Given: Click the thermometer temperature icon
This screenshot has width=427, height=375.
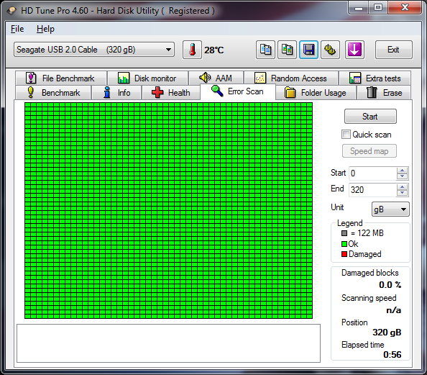Looking at the screenshot, I should 192,50.
